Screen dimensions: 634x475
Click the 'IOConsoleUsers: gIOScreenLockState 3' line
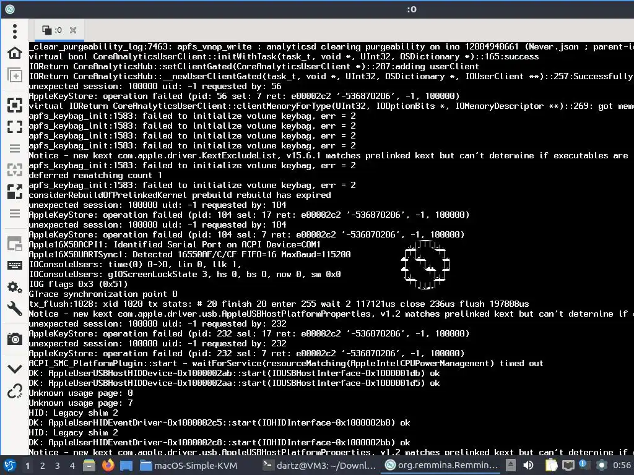point(185,274)
